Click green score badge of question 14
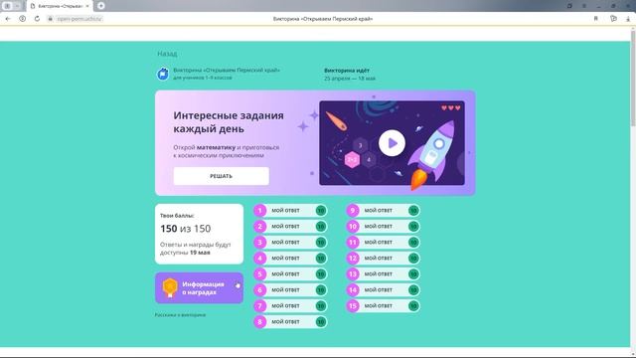636x358 pixels. click(413, 289)
